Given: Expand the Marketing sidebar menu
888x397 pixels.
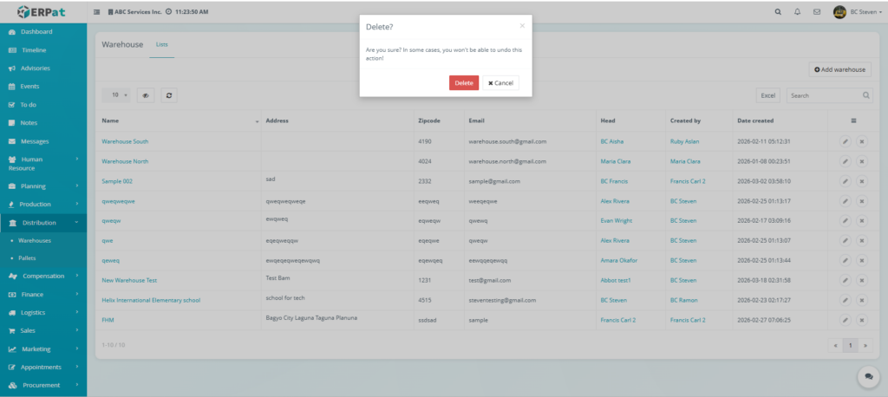Looking at the screenshot, I should (43, 348).
